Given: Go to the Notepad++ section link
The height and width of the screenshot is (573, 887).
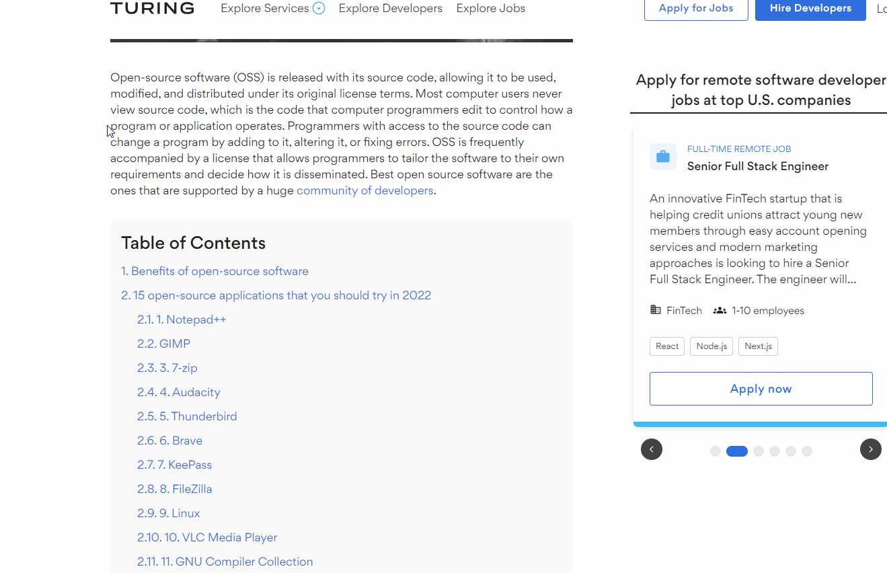Looking at the screenshot, I should point(182,319).
